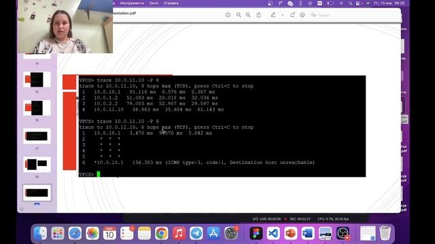Click the 'Destination host unreachable' line in terminal
This screenshot has height=244, width=435.
click(x=198, y=163)
